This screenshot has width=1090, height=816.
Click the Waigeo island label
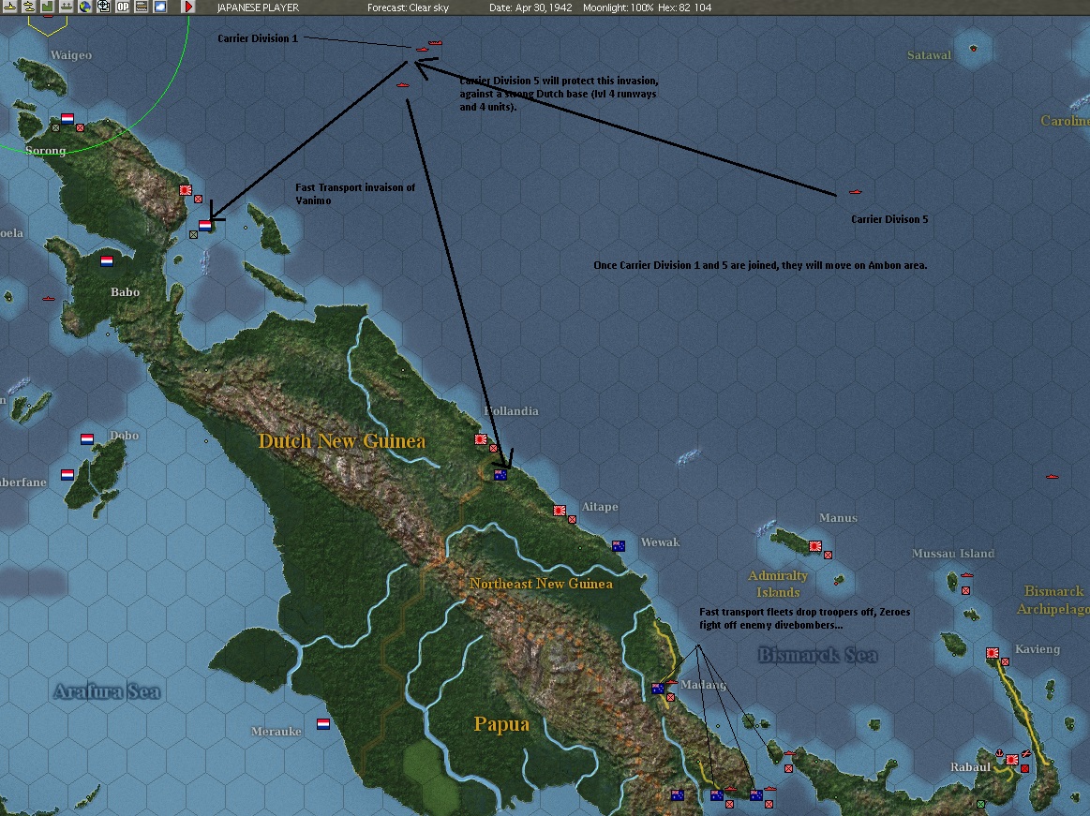[71, 55]
